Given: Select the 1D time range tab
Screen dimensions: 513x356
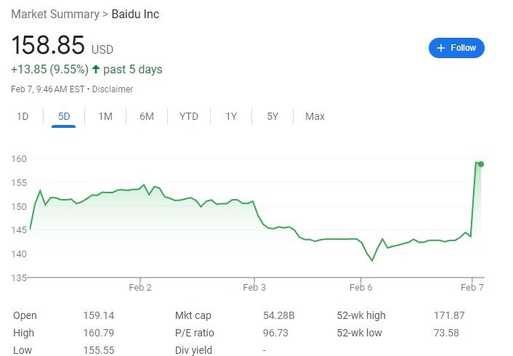Looking at the screenshot, I should point(23,116).
